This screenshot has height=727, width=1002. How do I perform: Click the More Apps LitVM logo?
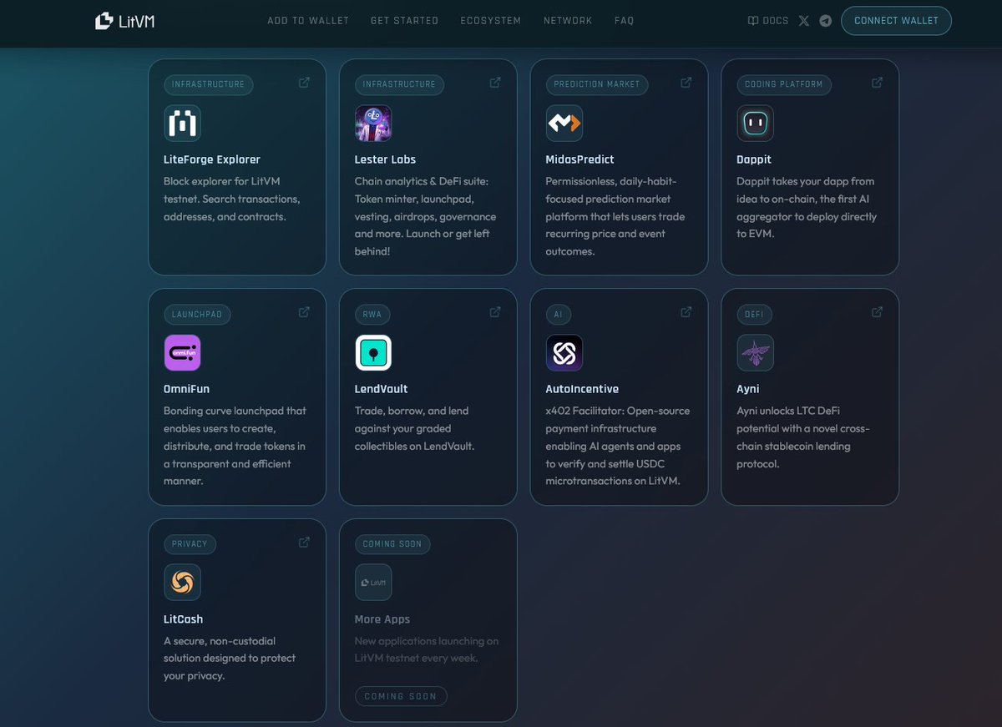373,583
